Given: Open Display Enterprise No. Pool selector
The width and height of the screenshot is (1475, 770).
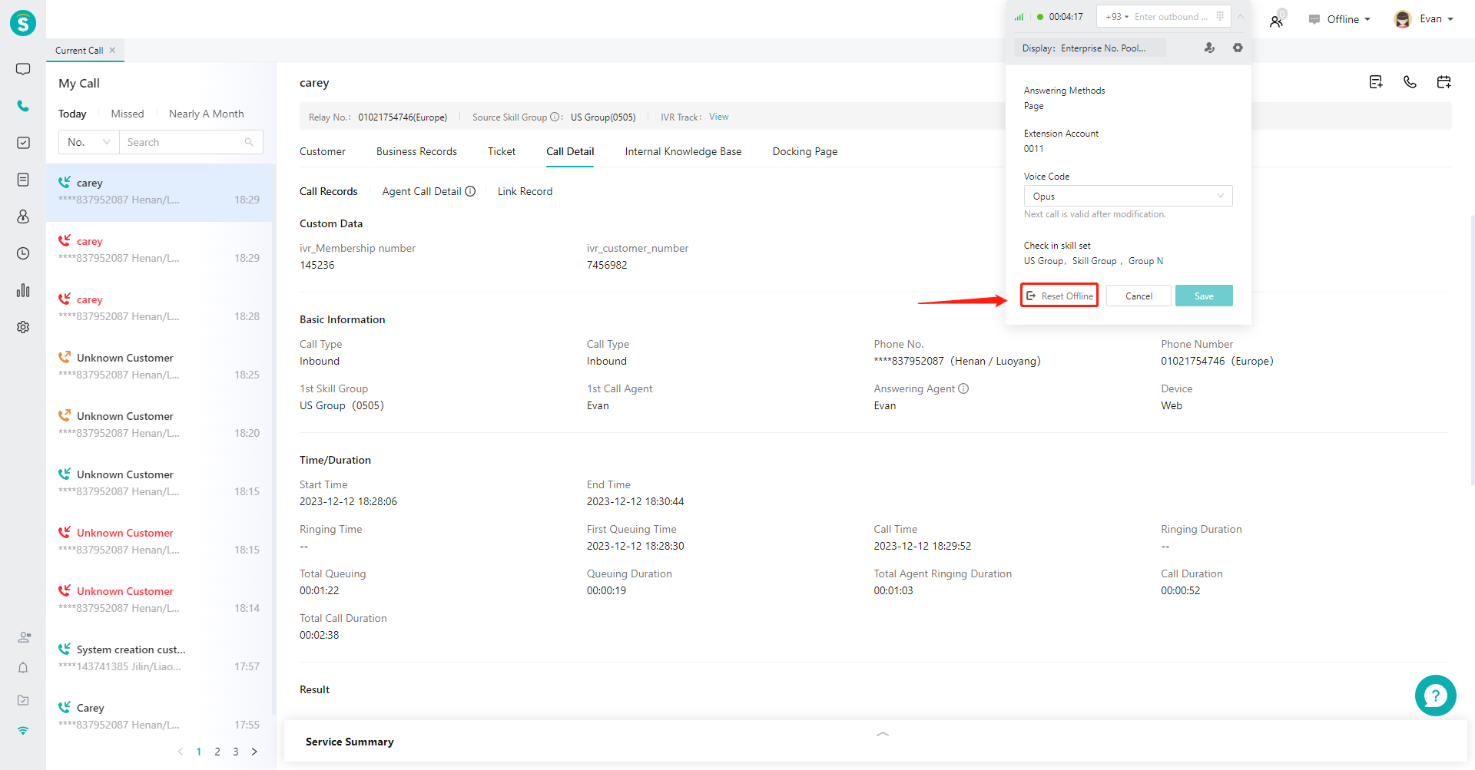Looking at the screenshot, I should point(1089,48).
